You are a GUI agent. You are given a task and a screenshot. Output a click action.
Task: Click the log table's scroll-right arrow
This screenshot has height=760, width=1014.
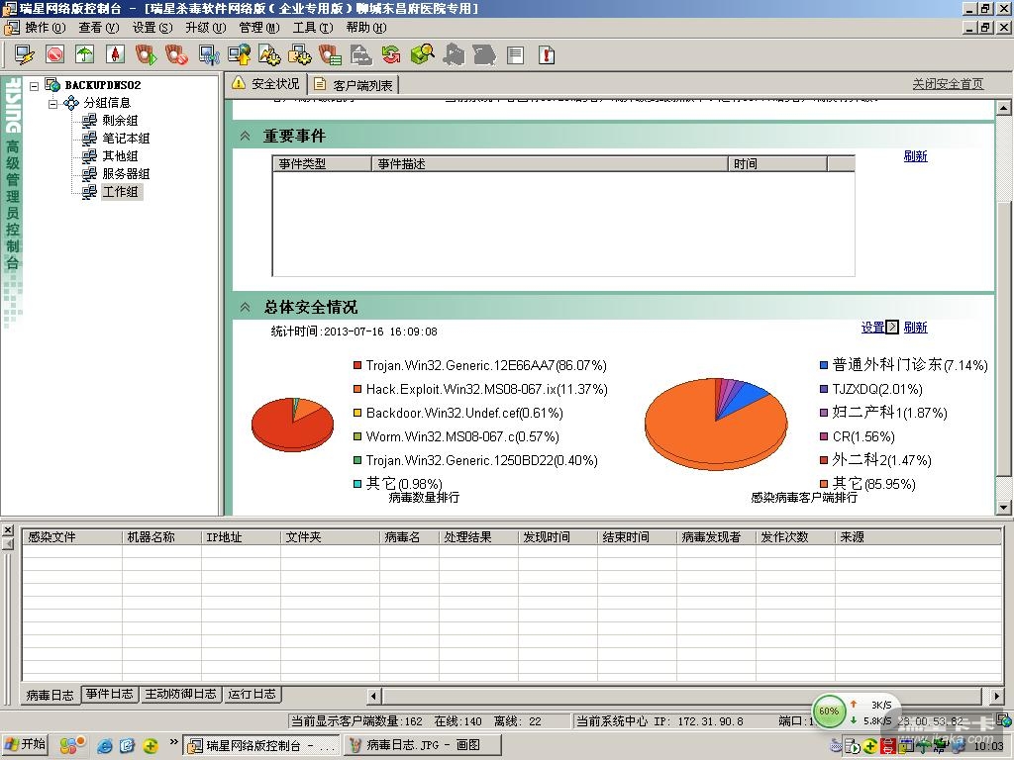pyautogui.click(x=997, y=696)
